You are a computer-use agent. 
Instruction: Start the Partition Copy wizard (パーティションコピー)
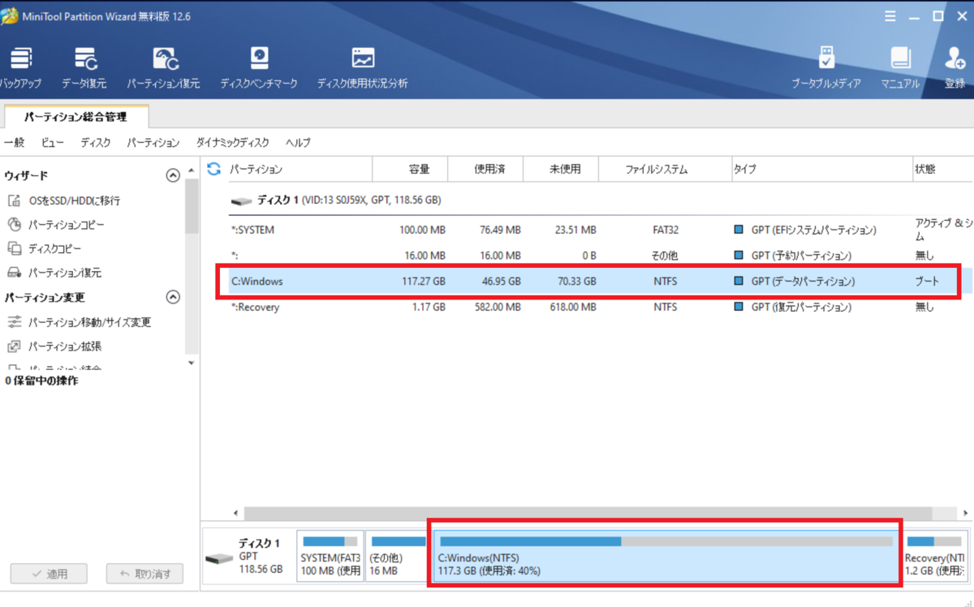click(56, 225)
